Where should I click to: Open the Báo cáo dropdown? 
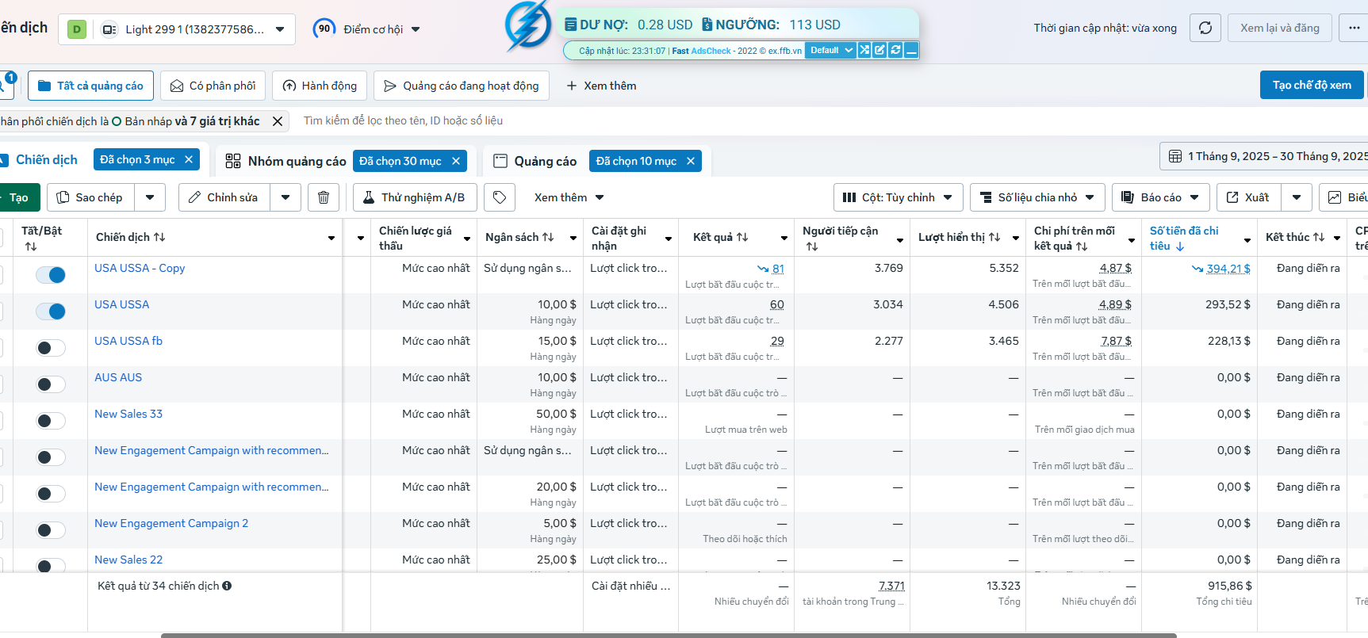1161,197
